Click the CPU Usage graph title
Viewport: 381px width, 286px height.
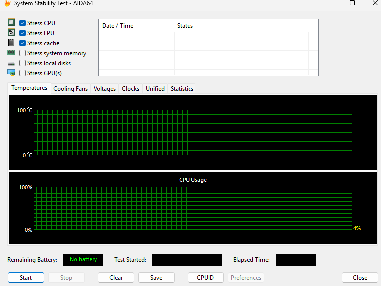tap(193, 180)
